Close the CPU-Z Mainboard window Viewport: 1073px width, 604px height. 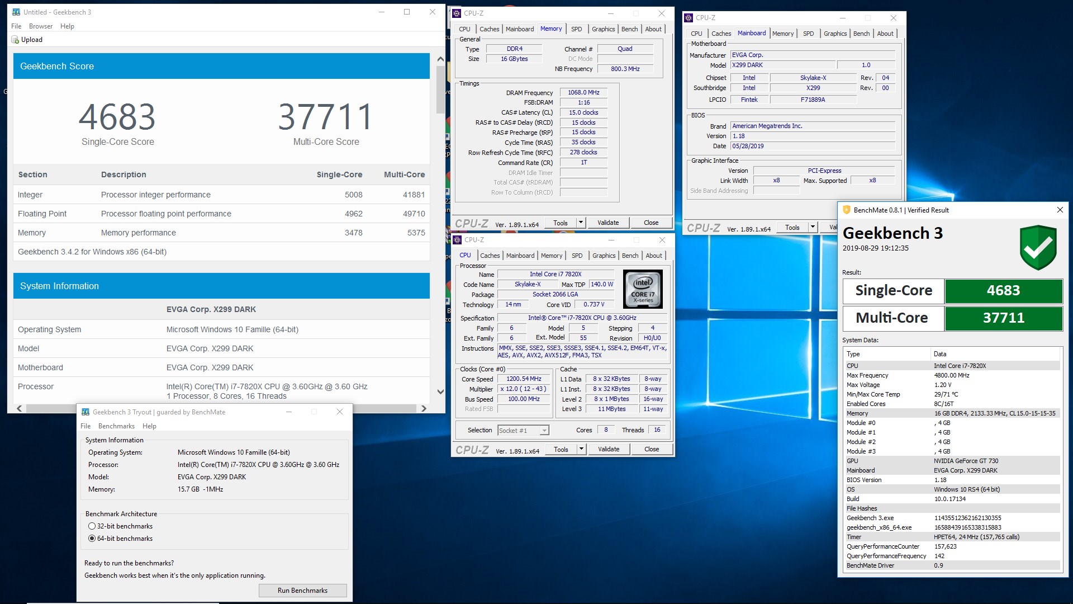[x=893, y=18]
